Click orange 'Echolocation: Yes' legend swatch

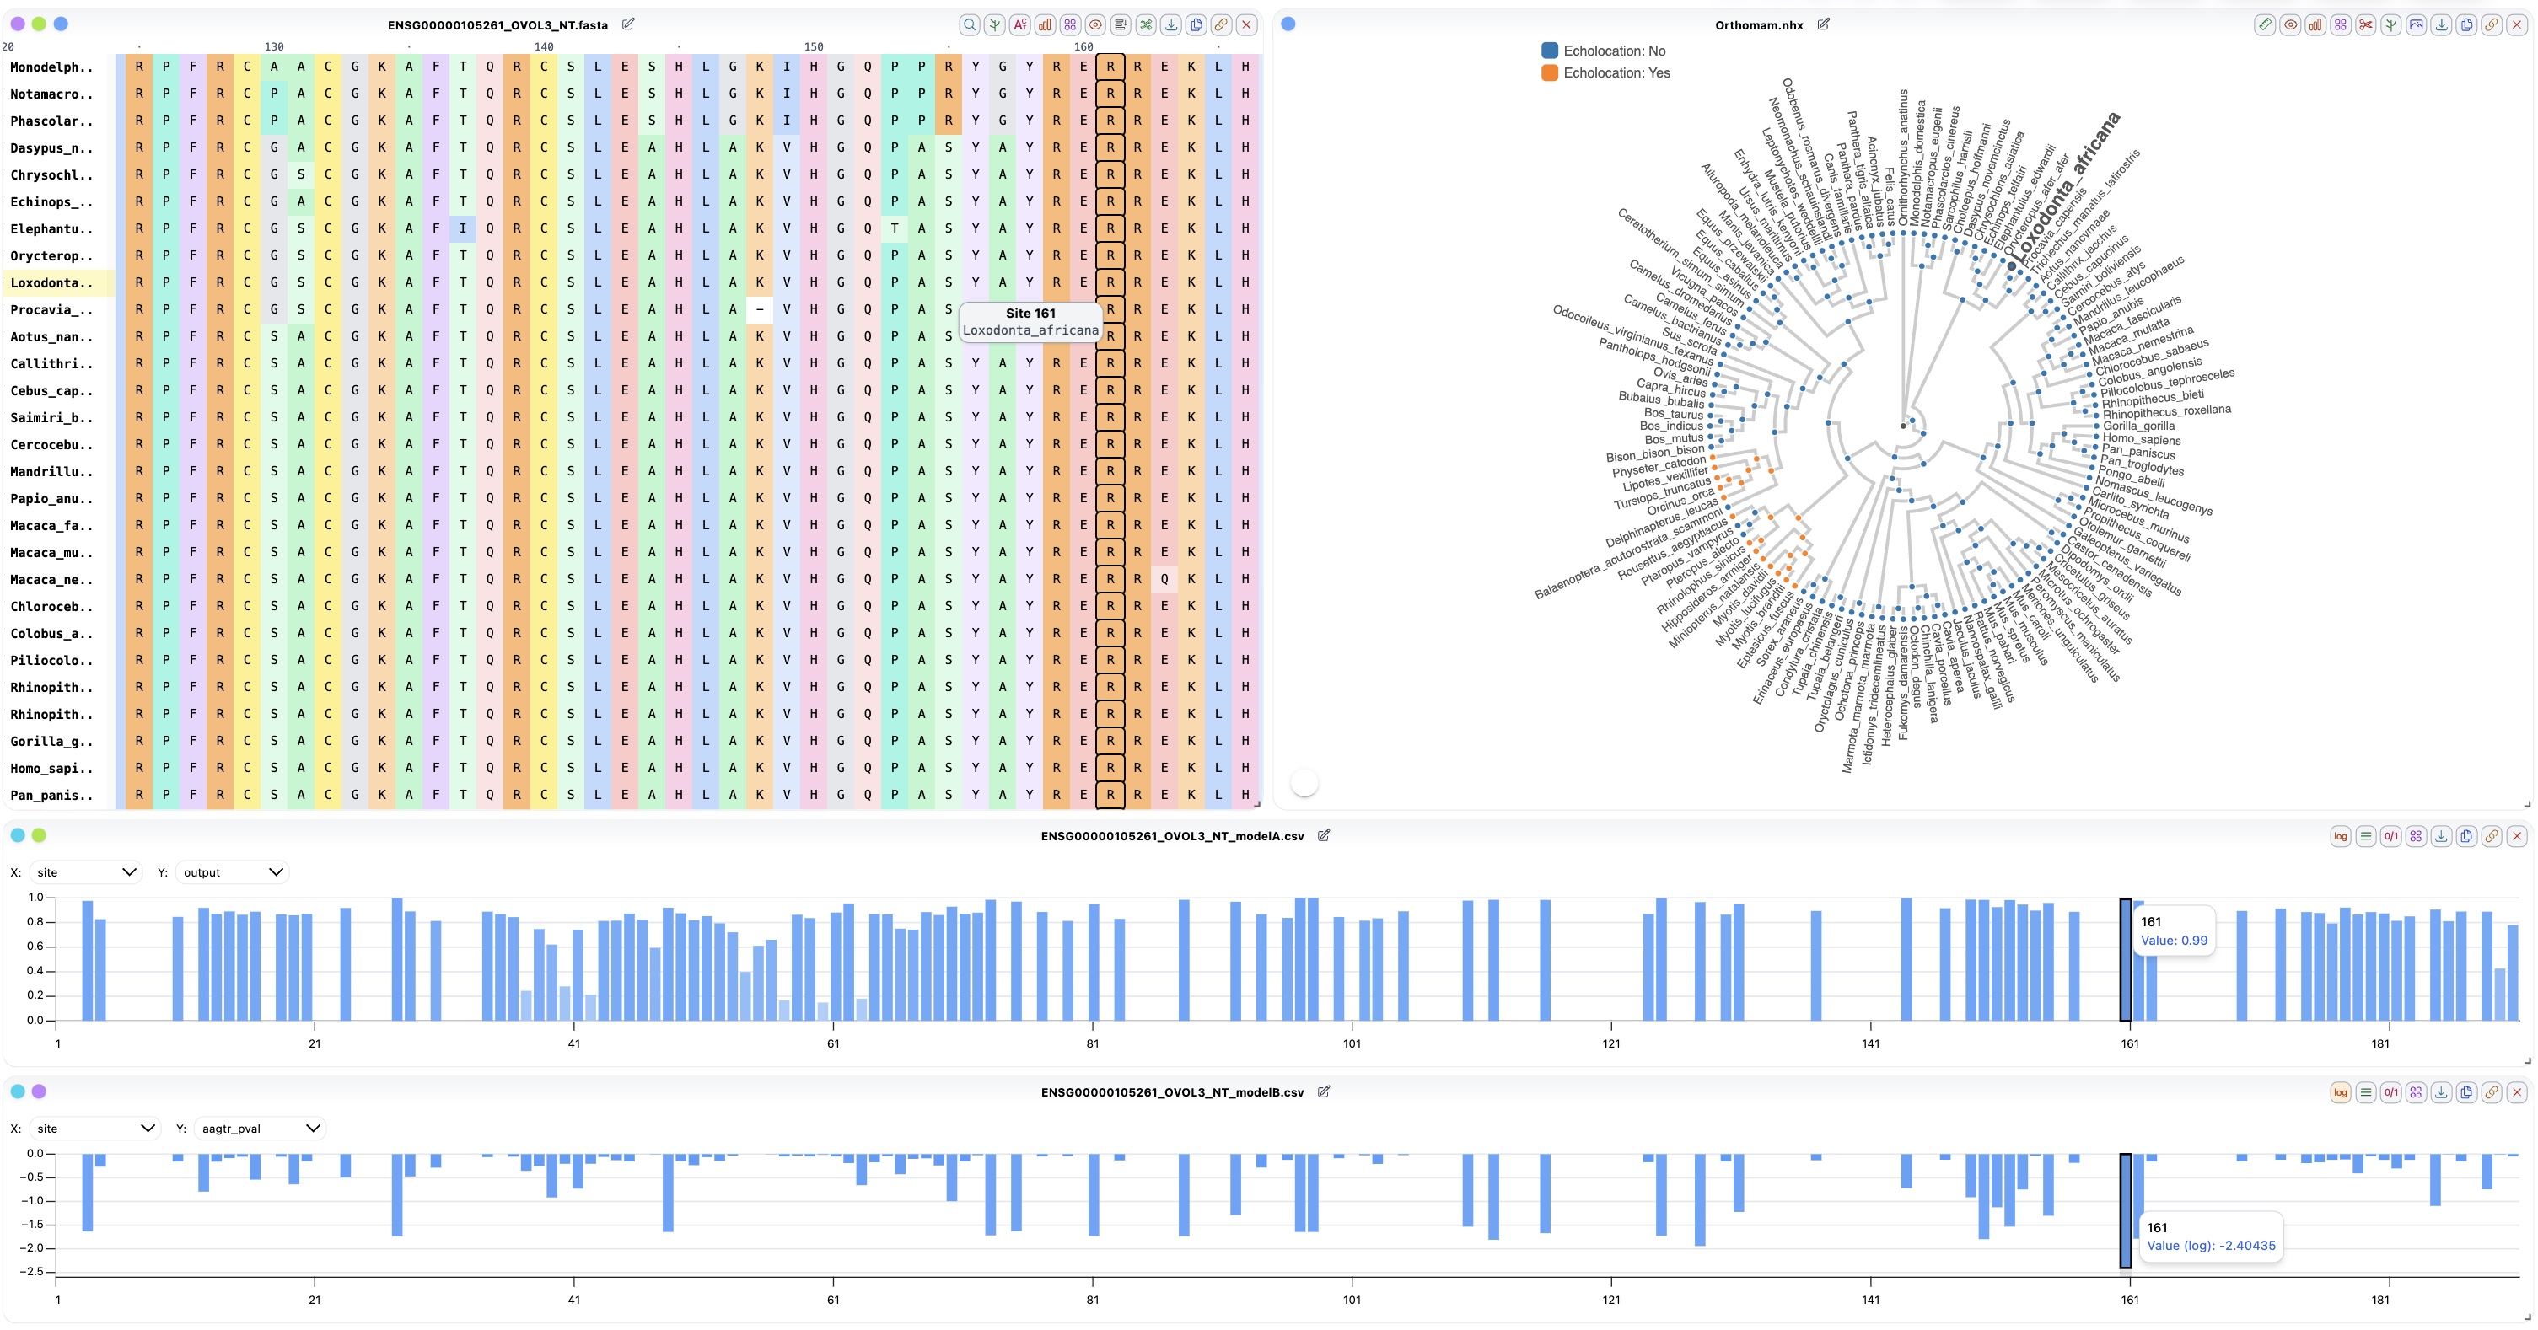(1550, 72)
